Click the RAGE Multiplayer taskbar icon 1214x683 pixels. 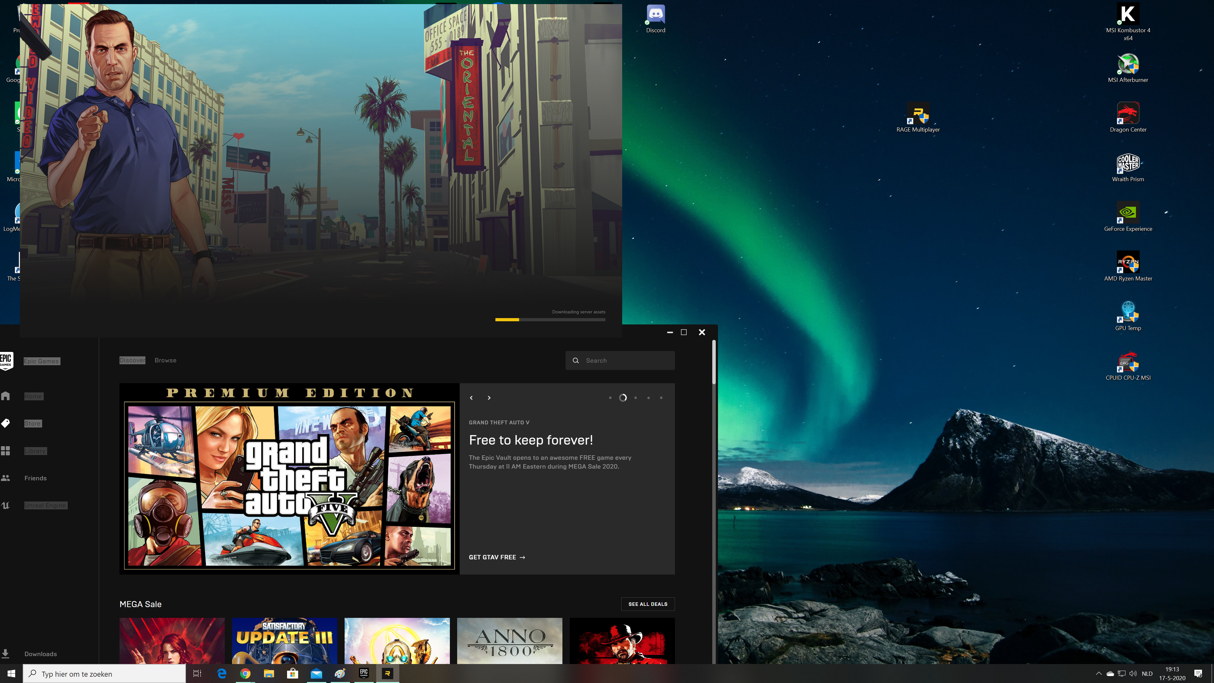pos(387,674)
